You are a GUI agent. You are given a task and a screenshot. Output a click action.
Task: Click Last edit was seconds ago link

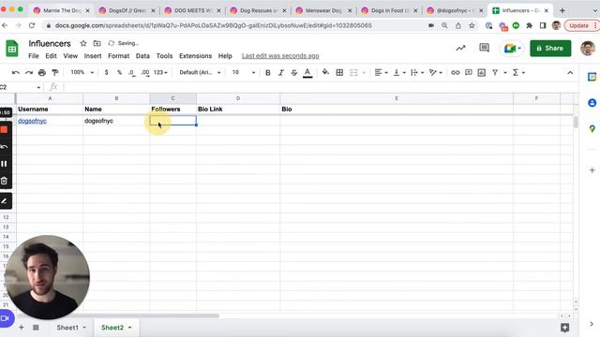pos(280,56)
